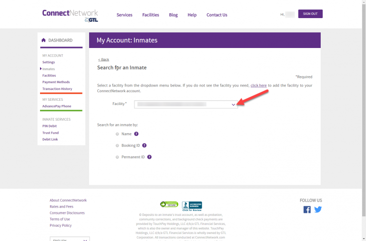Open Facilities in the sidebar

pyautogui.click(x=49, y=76)
